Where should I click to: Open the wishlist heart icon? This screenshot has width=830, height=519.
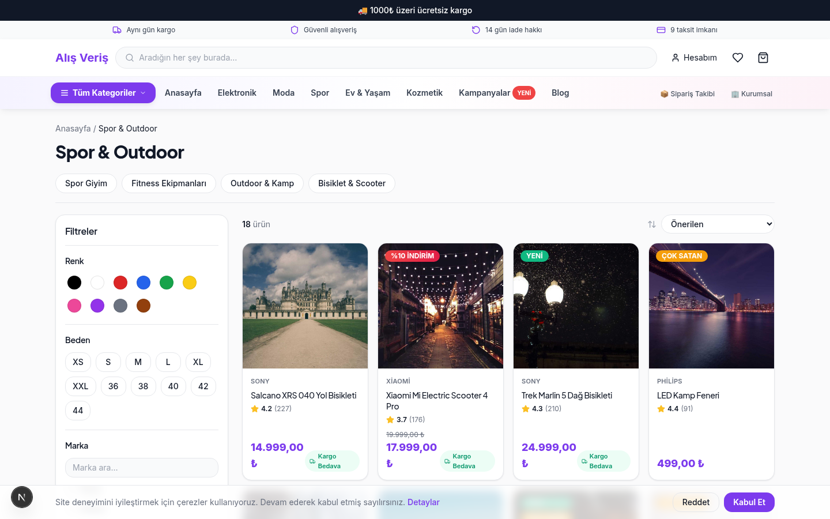[x=738, y=58]
